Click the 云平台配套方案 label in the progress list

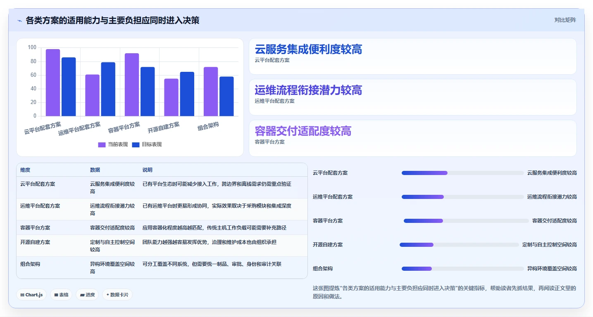click(x=330, y=173)
